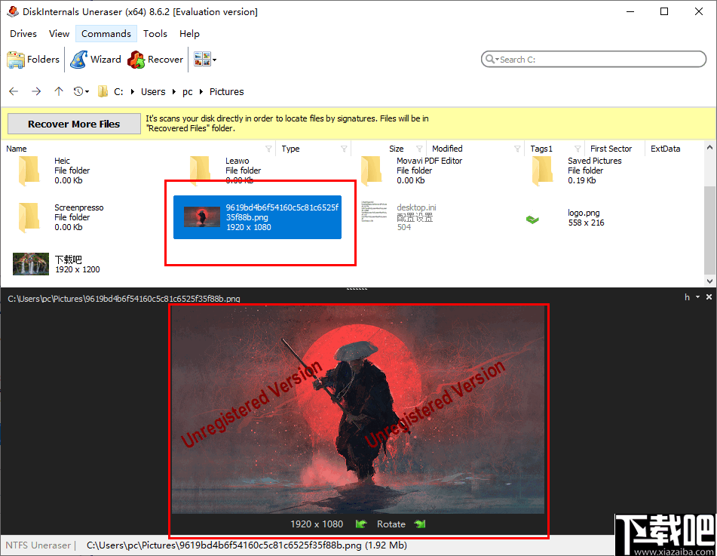Select Pictures in the breadcrumb path
The height and width of the screenshot is (556, 717).
[x=226, y=91]
